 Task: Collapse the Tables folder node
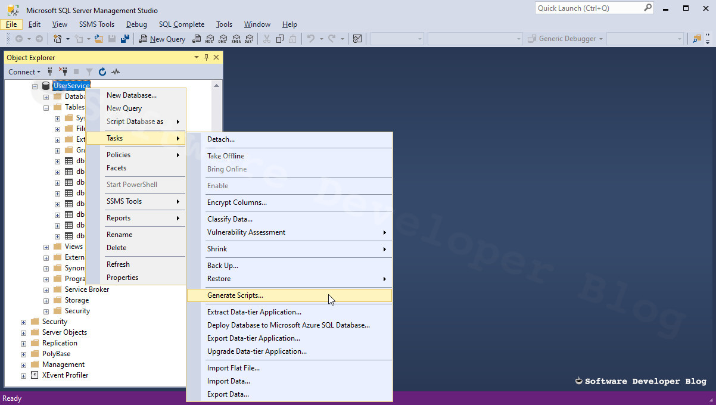(46, 108)
